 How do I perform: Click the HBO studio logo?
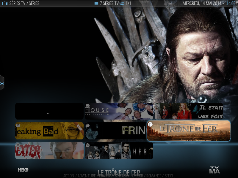click(x=23, y=170)
